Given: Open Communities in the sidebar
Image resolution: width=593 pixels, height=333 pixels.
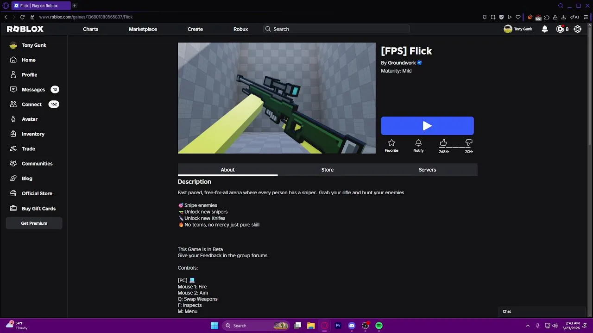Looking at the screenshot, I should click(37, 164).
